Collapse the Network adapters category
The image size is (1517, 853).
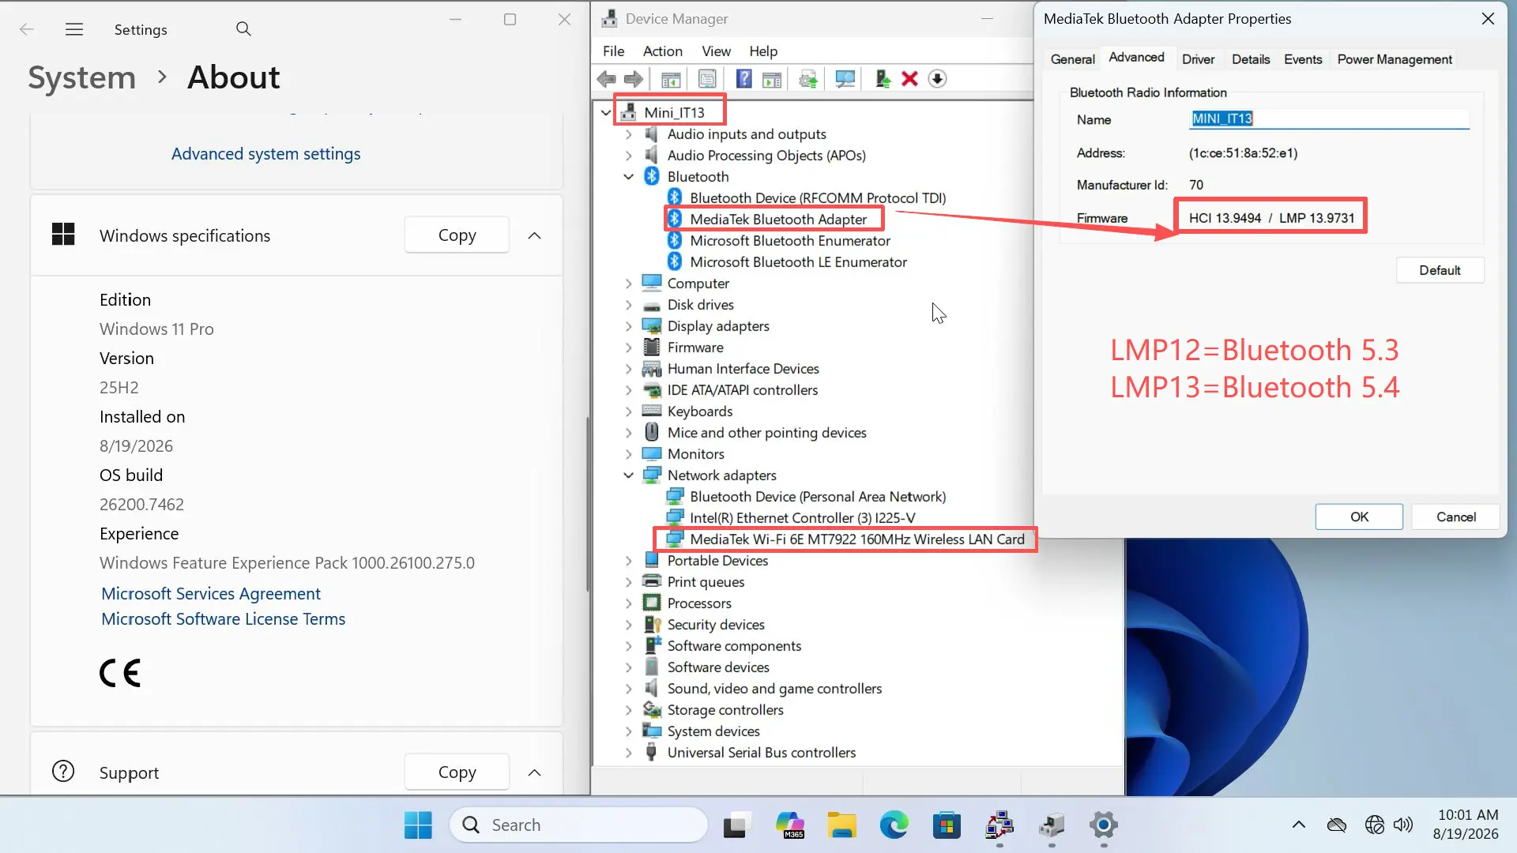click(x=629, y=475)
